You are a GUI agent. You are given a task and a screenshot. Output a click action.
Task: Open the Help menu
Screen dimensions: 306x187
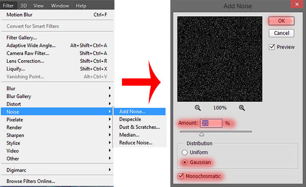coord(81,6)
